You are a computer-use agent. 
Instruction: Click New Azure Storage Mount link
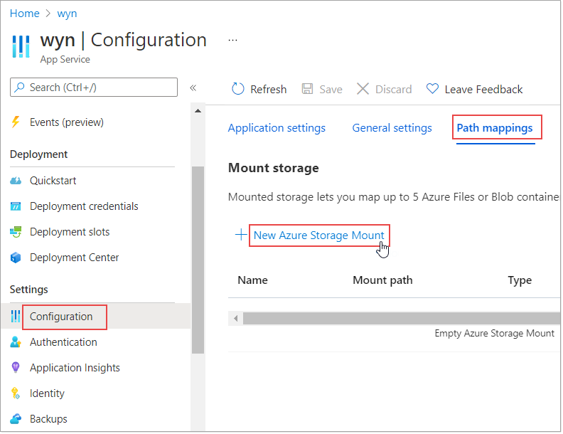coord(319,235)
